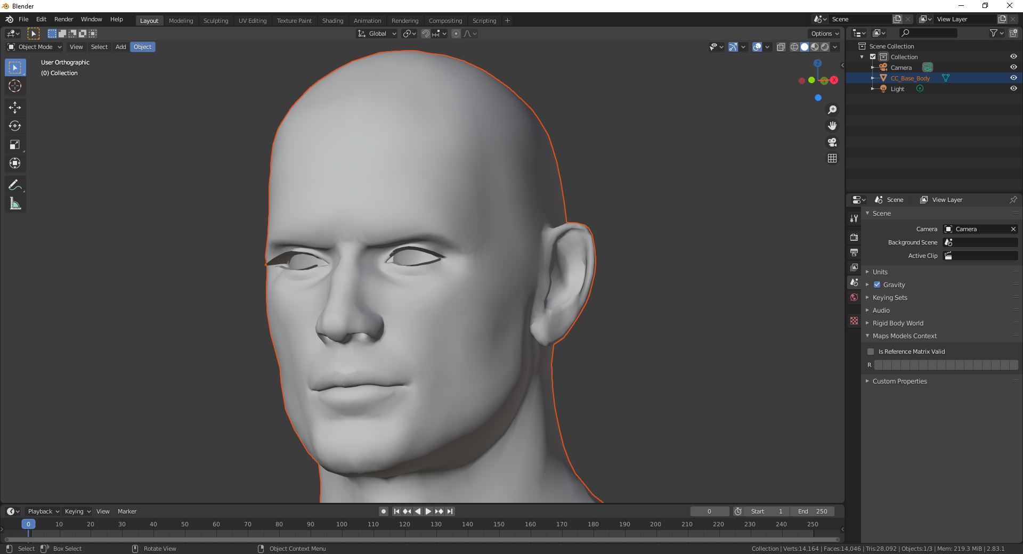Expand the Units panel
This screenshot has height=554, width=1023.
[x=880, y=272]
